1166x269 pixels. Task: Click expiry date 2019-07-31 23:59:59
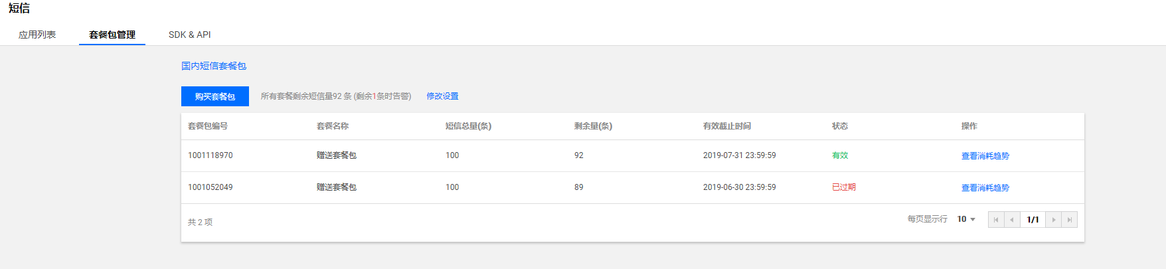(x=740, y=155)
